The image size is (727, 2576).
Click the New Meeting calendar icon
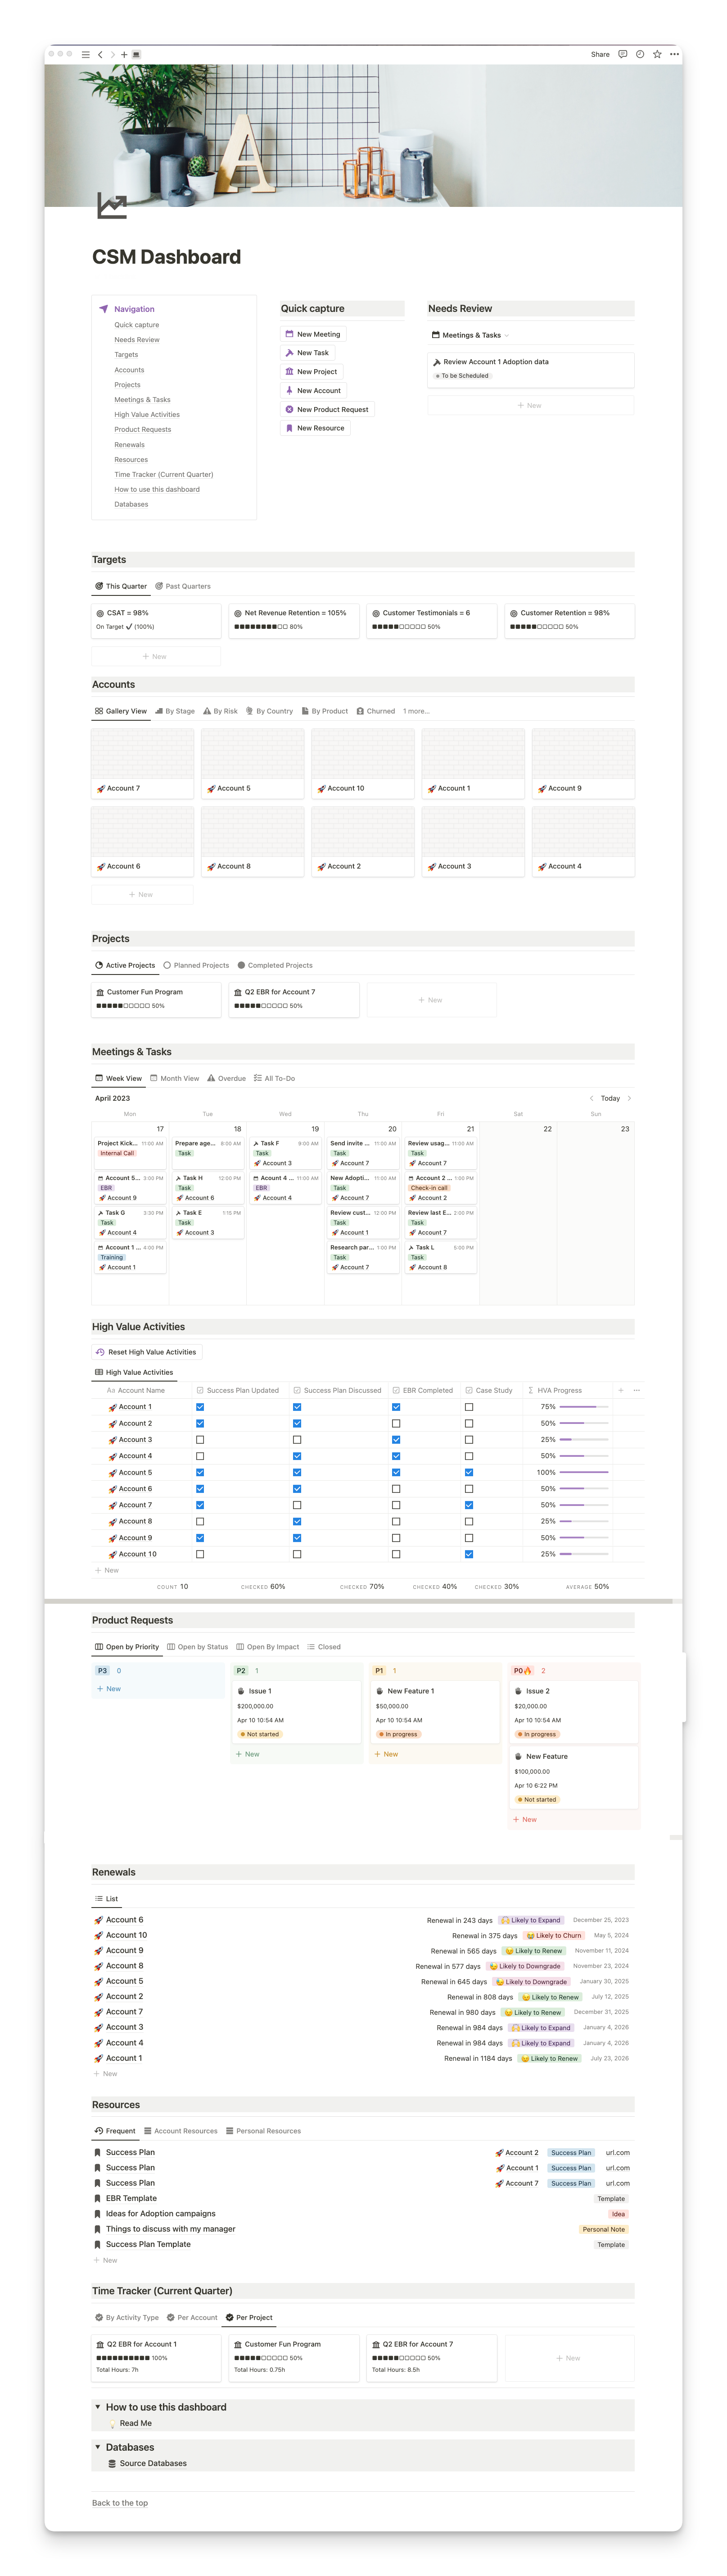[289, 334]
